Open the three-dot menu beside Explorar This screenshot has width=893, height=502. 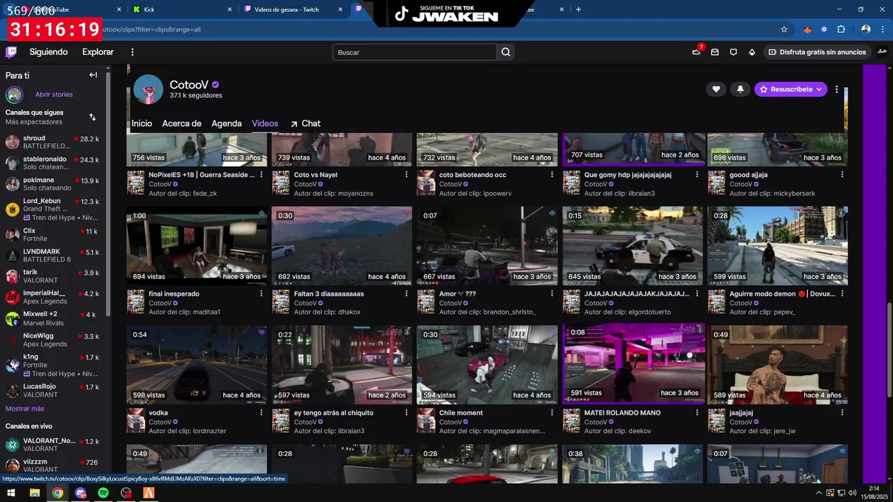(133, 52)
